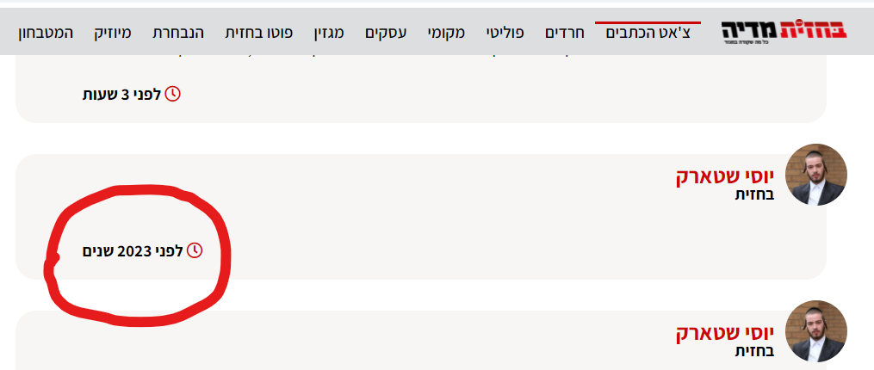Image resolution: width=874 pixels, height=370 pixels.
Task: Click the clock icon beside לפני 3 שעות
Action: pos(173,93)
